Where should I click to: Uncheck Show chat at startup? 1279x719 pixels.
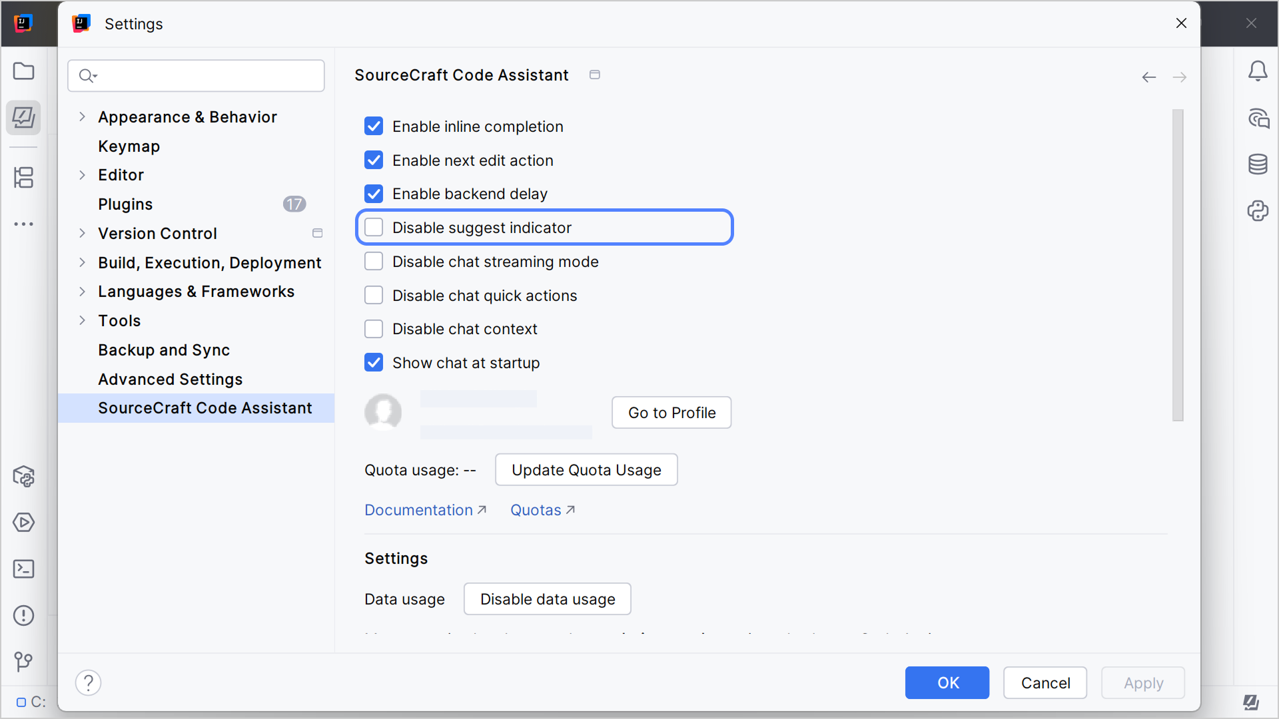pyautogui.click(x=374, y=362)
